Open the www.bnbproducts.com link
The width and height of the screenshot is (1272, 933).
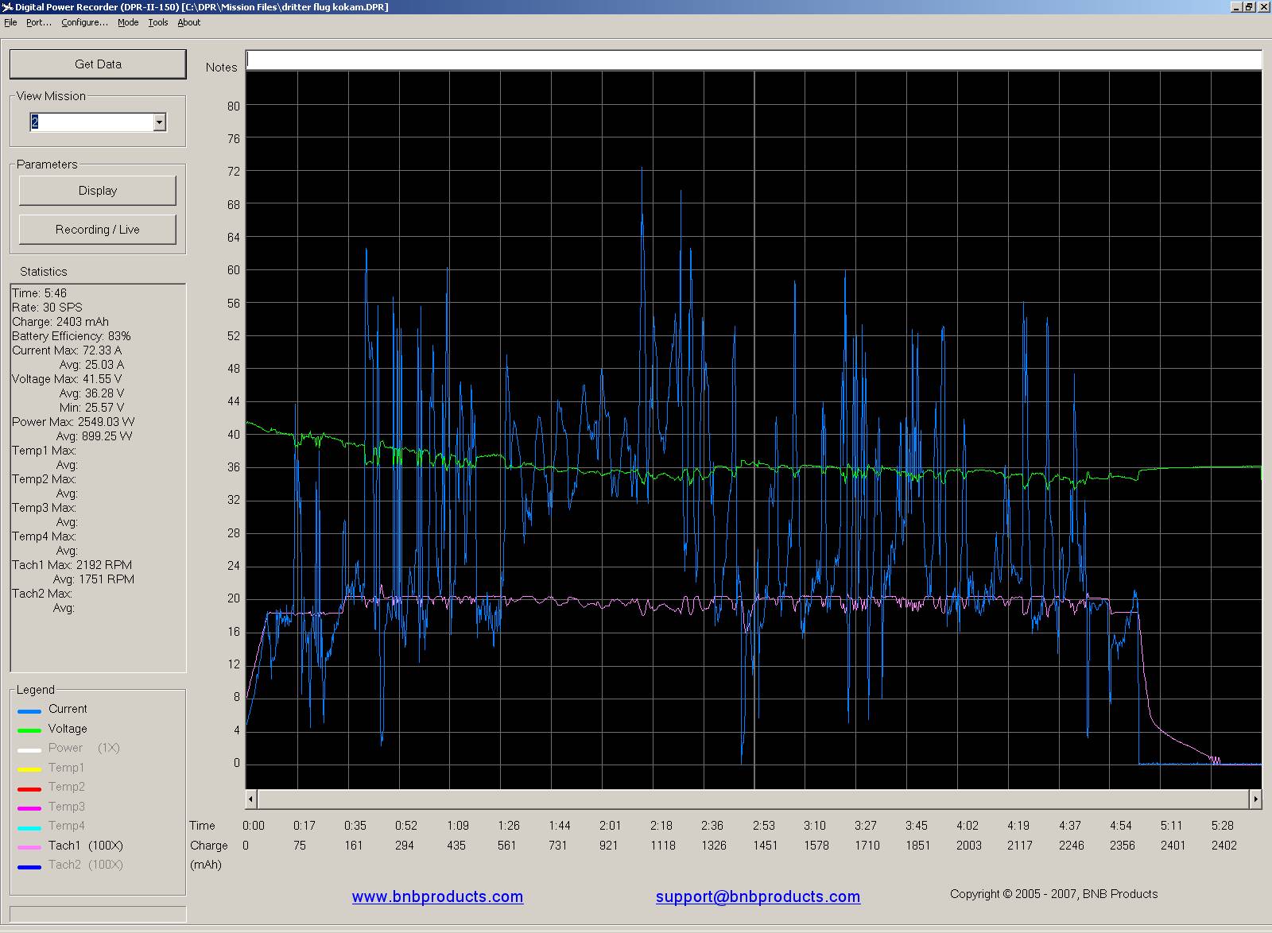pyautogui.click(x=437, y=897)
